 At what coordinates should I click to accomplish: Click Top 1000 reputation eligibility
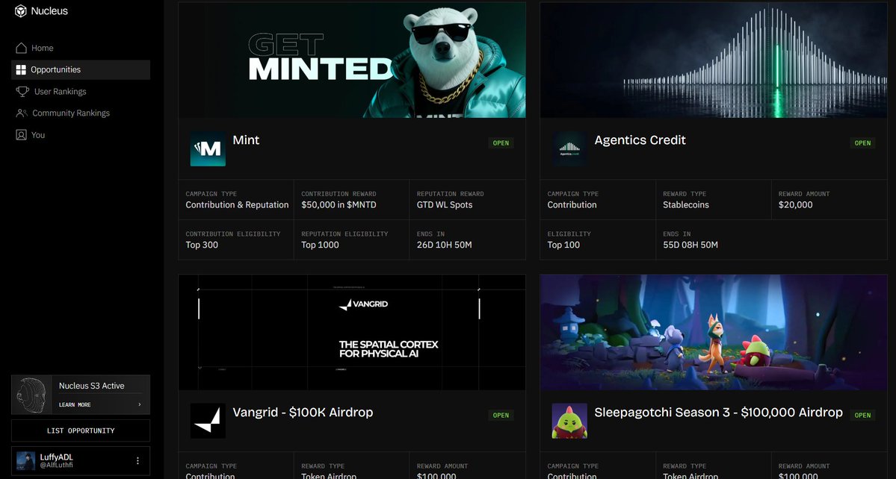point(320,245)
